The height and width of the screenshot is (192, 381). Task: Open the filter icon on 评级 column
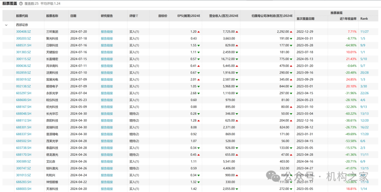click(x=137, y=16)
